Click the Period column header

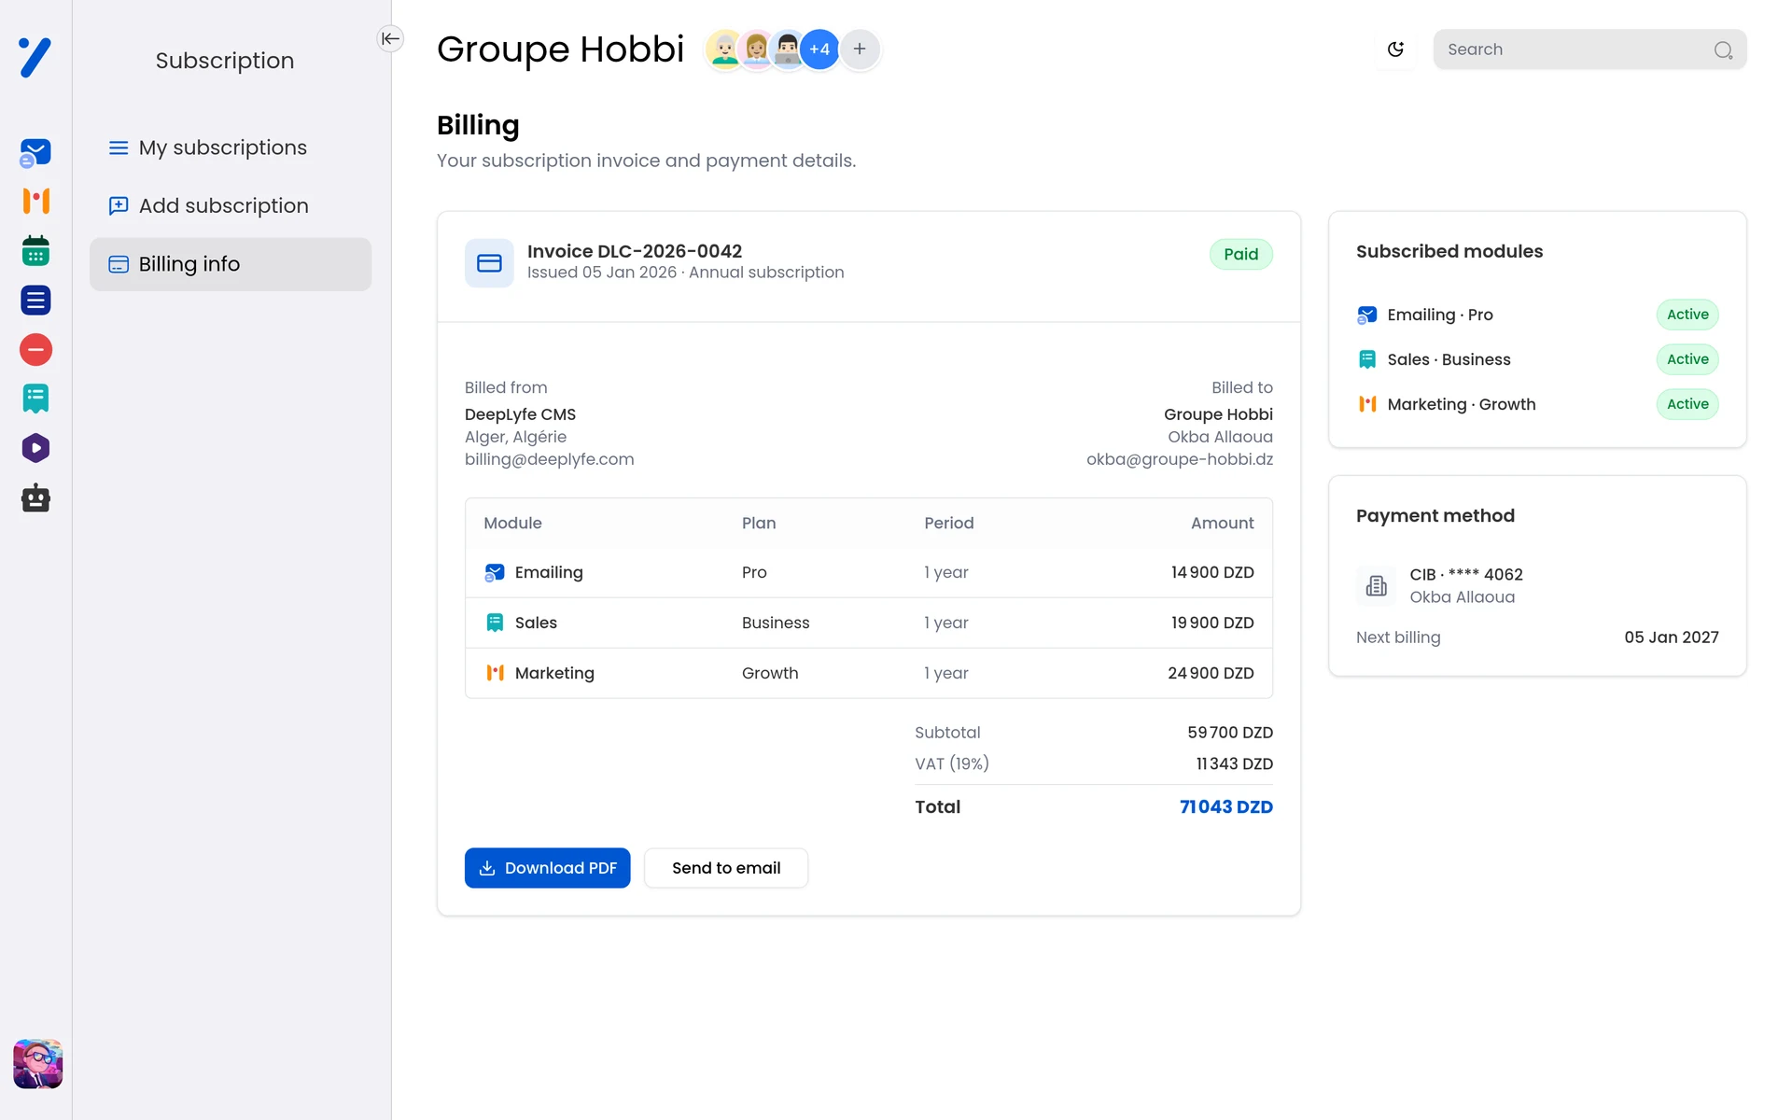pos(948,523)
